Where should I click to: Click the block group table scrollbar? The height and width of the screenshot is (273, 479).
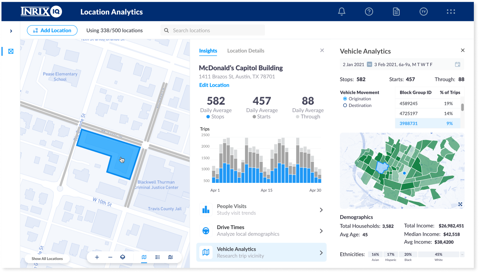(x=462, y=107)
